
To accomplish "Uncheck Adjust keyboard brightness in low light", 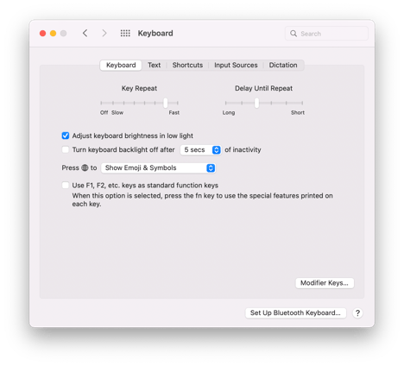I will coord(66,136).
